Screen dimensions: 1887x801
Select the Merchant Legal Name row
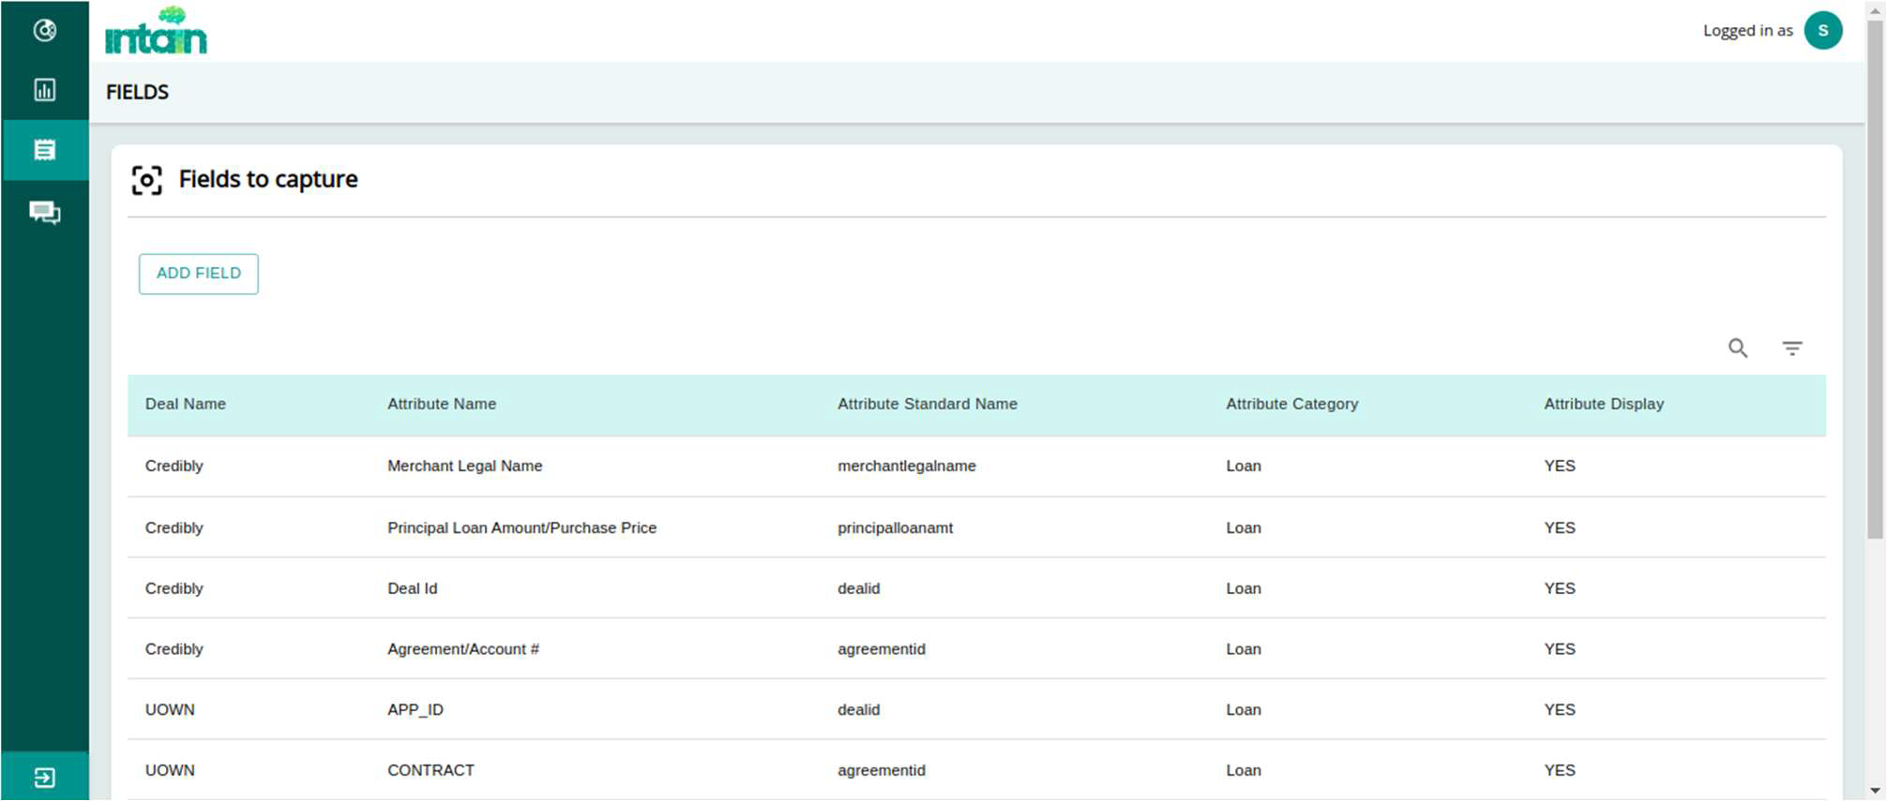coord(465,466)
